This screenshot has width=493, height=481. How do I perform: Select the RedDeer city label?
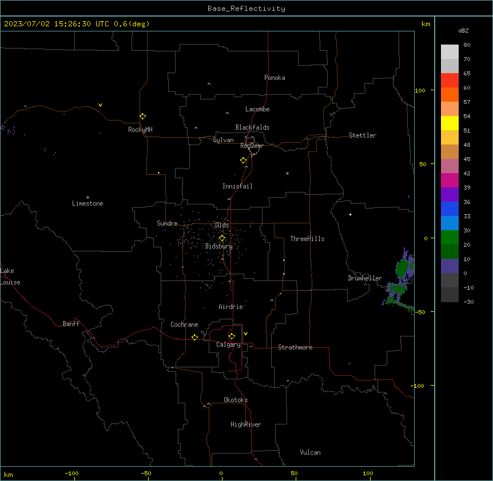coord(252,146)
